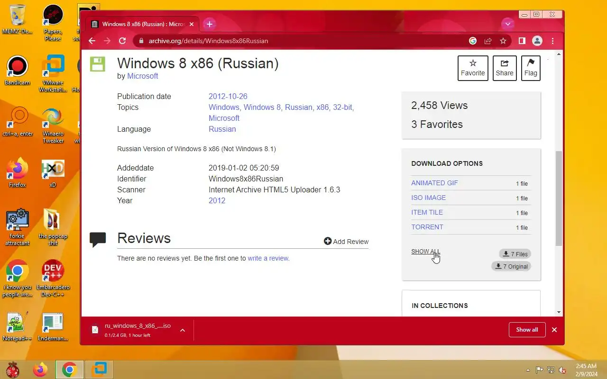607x379 pixels.
Task: Flag this archive item
Action: click(x=531, y=68)
